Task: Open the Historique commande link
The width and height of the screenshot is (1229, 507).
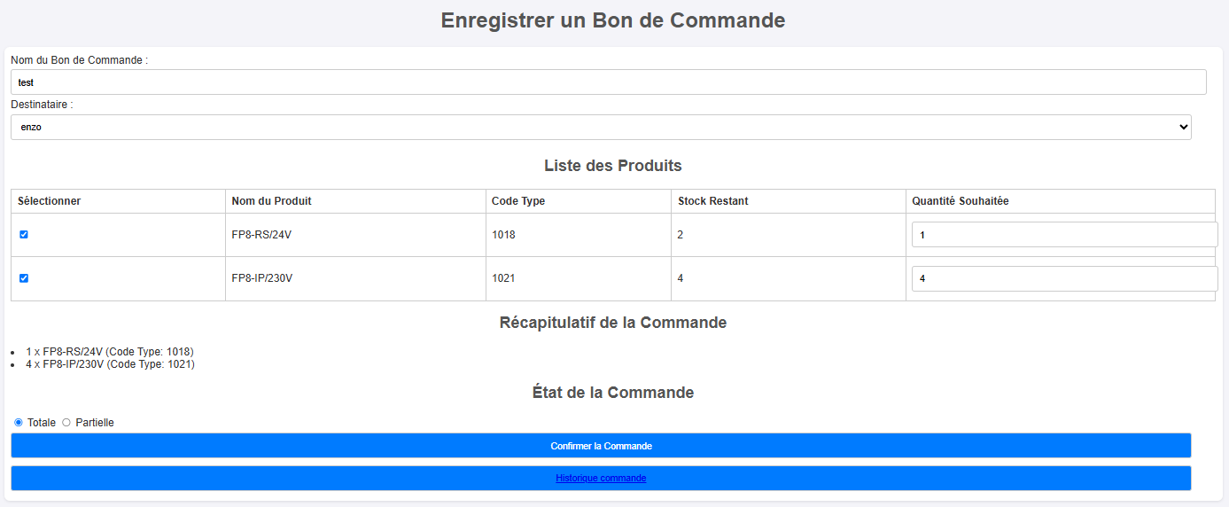Action: coord(601,479)
